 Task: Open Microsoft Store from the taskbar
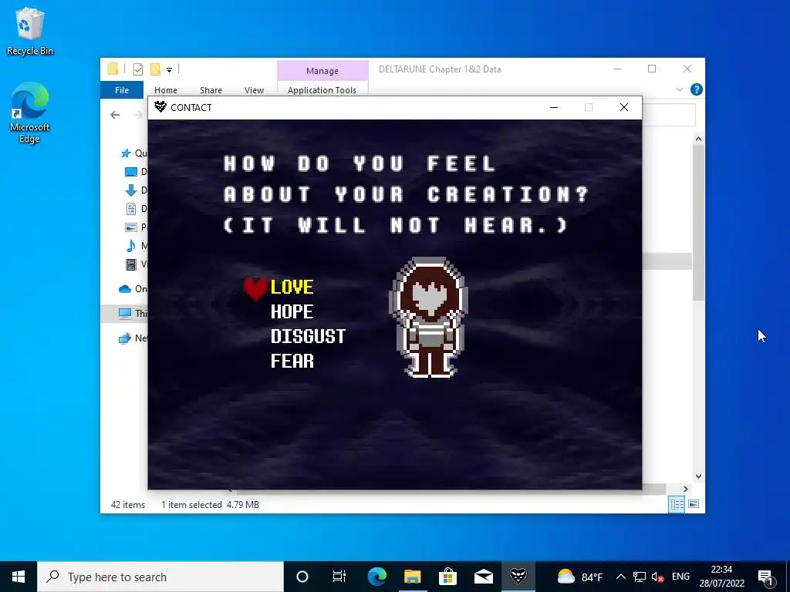(x=447, y=577)
